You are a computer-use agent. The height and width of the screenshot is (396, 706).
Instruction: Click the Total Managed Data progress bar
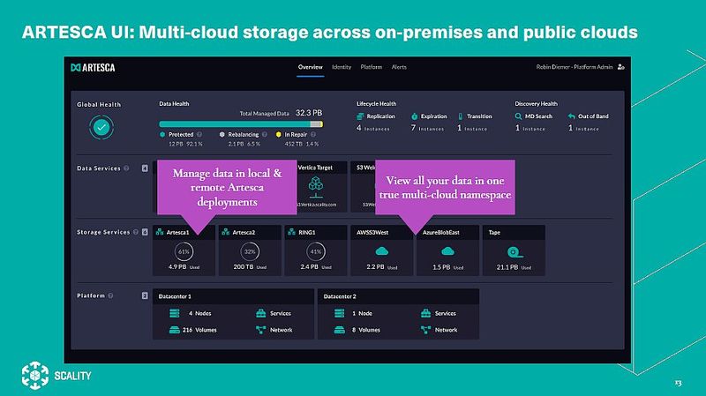(241, 124)
